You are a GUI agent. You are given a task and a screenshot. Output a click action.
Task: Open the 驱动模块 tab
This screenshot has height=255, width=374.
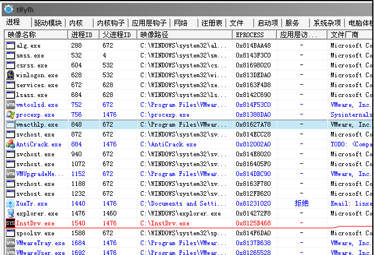48,23
